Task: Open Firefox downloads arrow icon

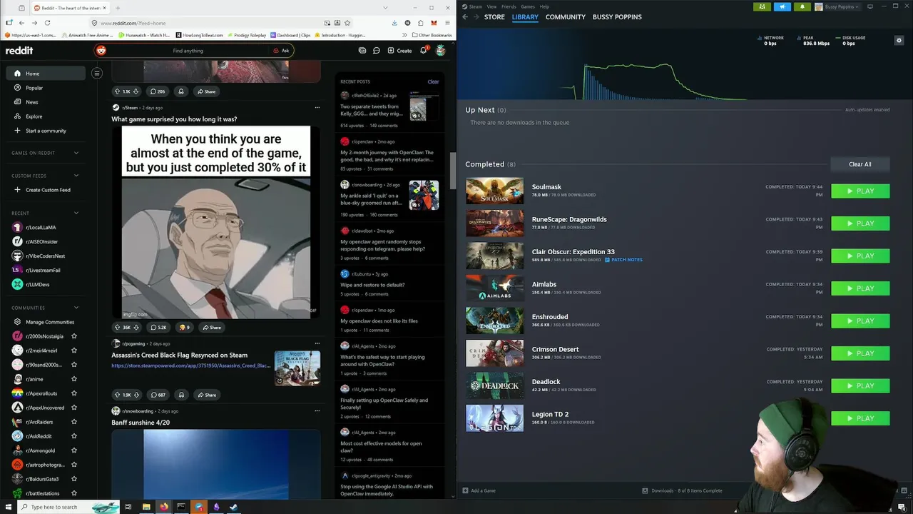Action: coord(394,23)
